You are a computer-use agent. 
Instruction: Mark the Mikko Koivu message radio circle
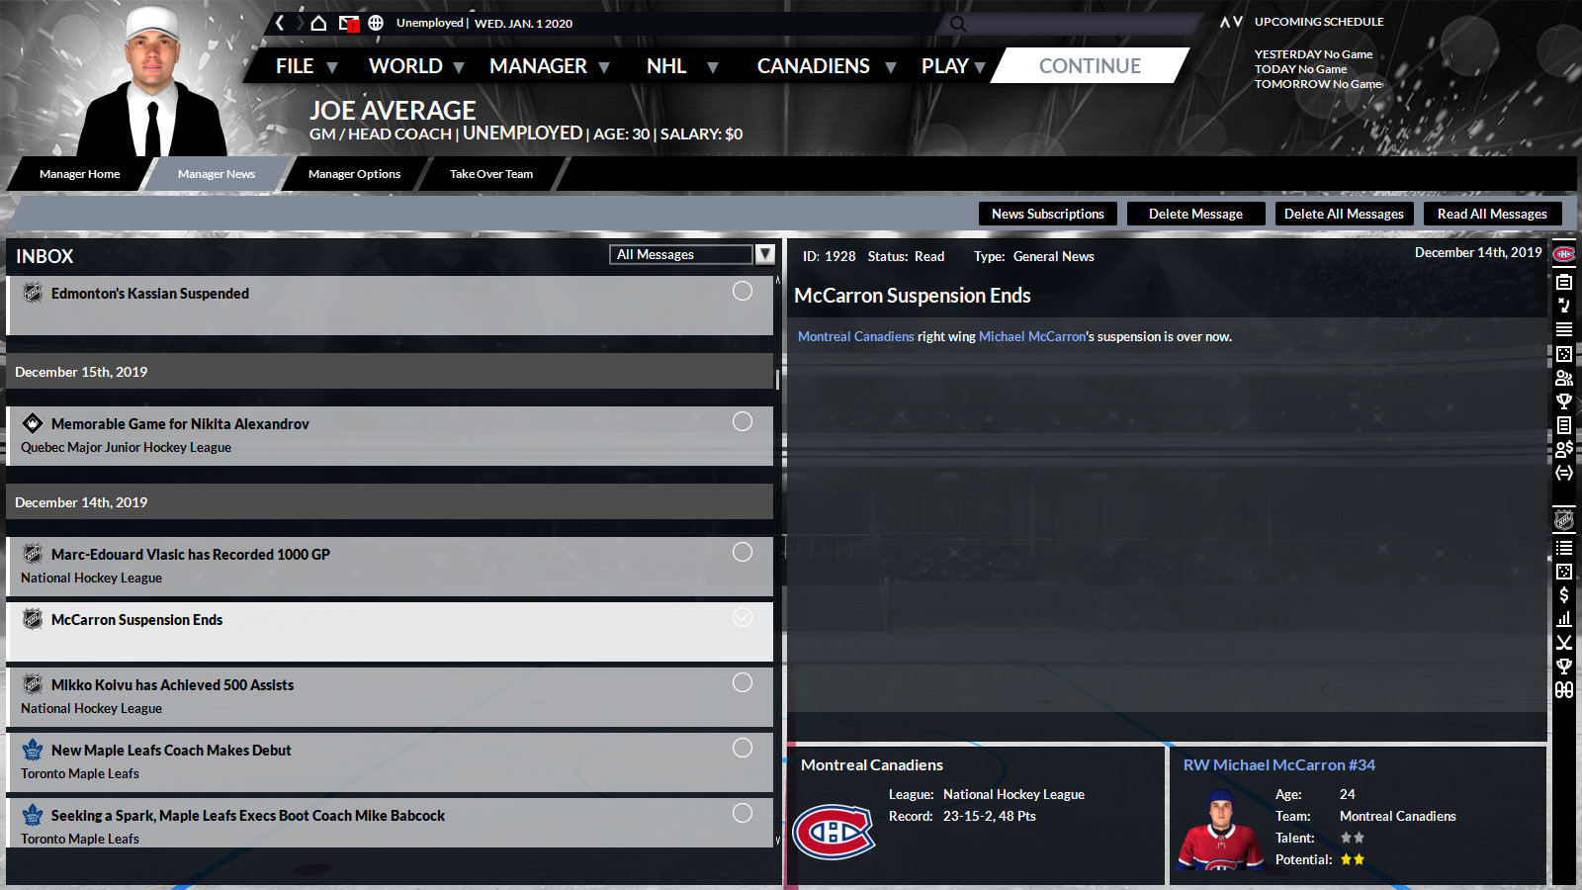point(743,682)
